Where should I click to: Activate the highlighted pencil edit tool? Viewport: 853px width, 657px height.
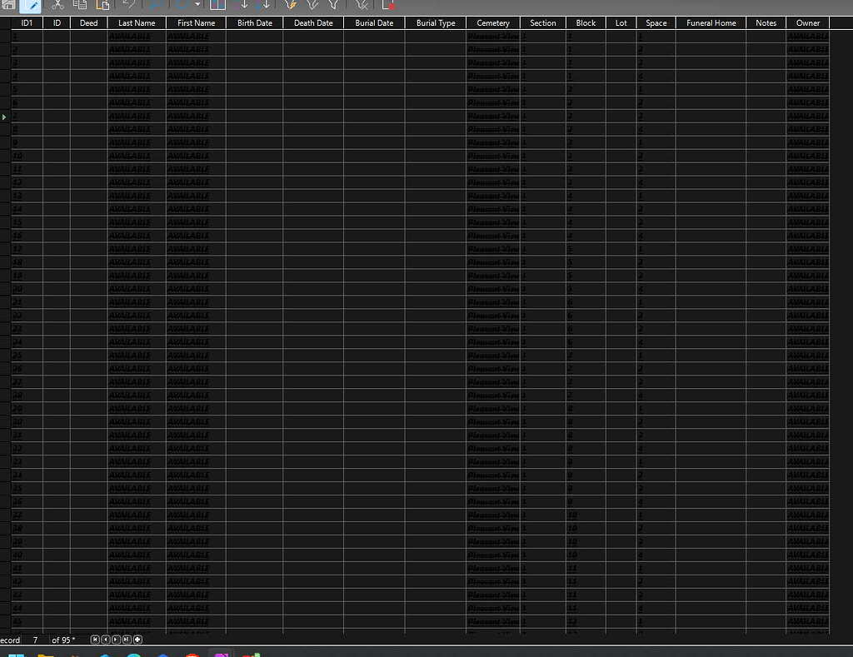coord(31,5)
